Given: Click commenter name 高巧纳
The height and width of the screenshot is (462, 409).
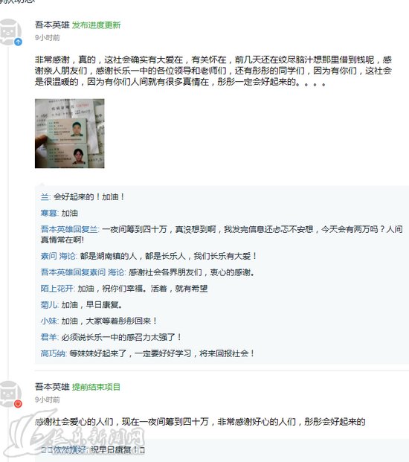Looking at the screenshot, I should 54,353.
